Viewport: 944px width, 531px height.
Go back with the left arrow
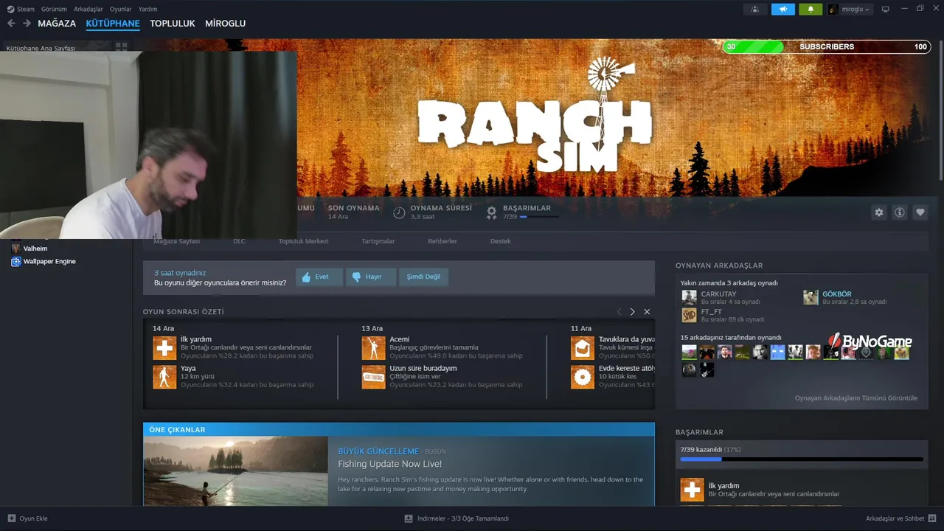11,24
